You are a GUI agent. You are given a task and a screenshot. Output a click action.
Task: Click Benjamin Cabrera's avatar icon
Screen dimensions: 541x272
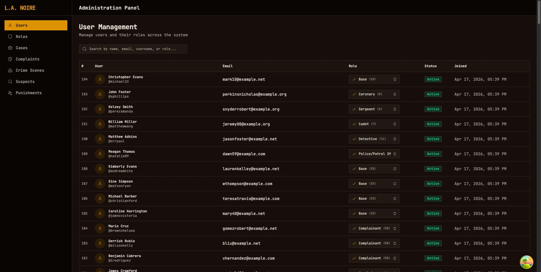pos(100,258)
